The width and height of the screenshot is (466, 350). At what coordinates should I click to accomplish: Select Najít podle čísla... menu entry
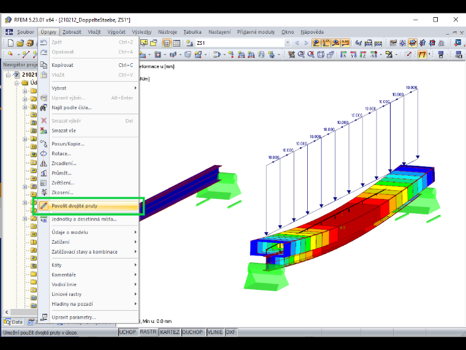point(88,107)
